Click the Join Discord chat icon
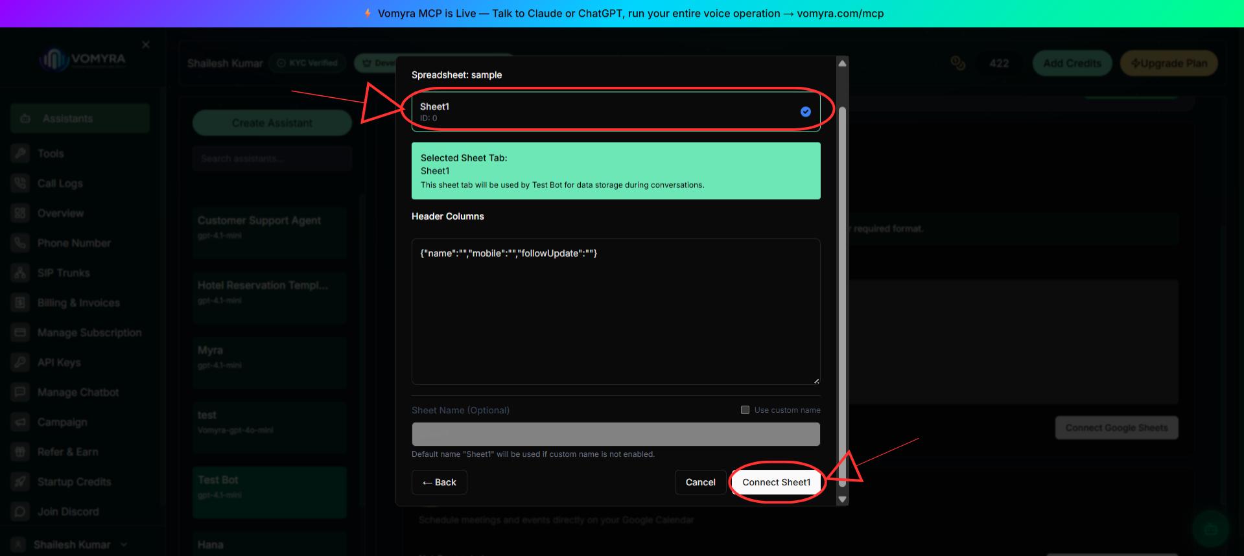Screen dimensions: 1244x556 coord(21,511)
